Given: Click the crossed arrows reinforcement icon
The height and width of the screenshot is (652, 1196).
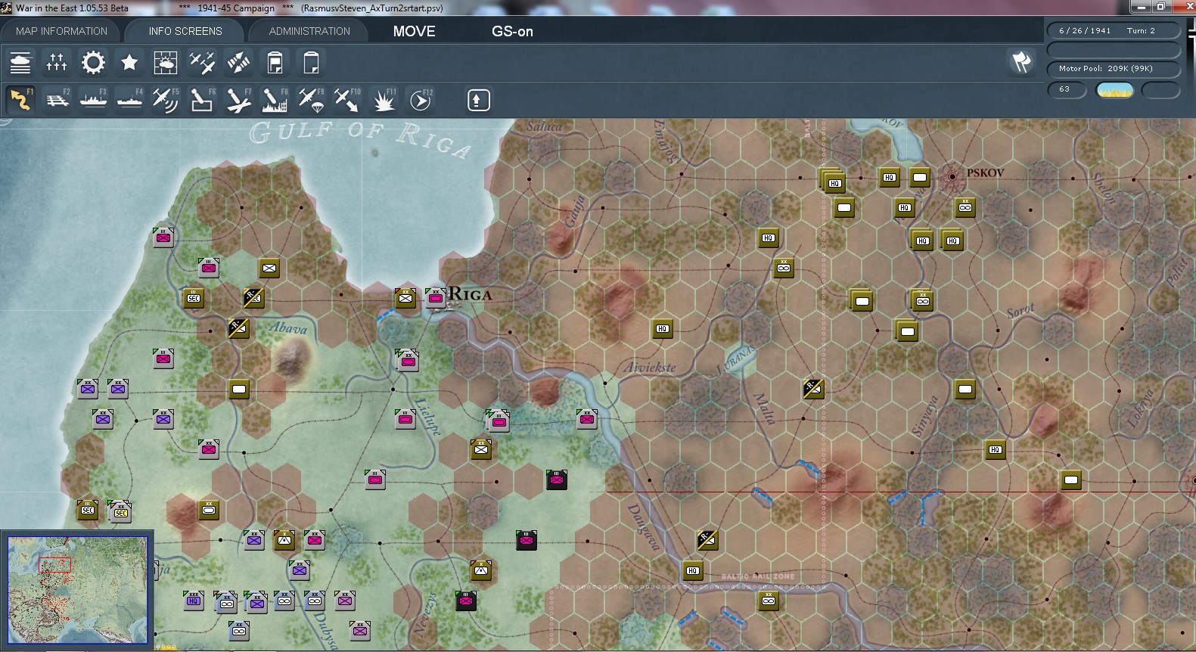Looking at the screenshot, I should (x=238, y=62).
